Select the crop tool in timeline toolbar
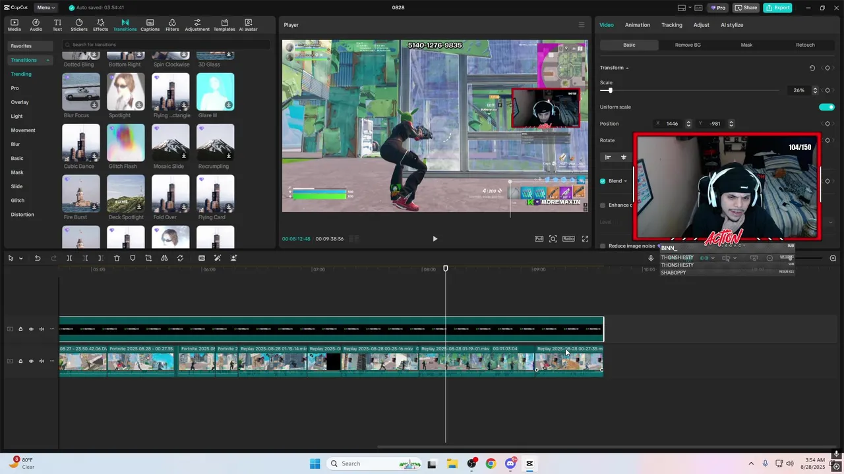 148,258
